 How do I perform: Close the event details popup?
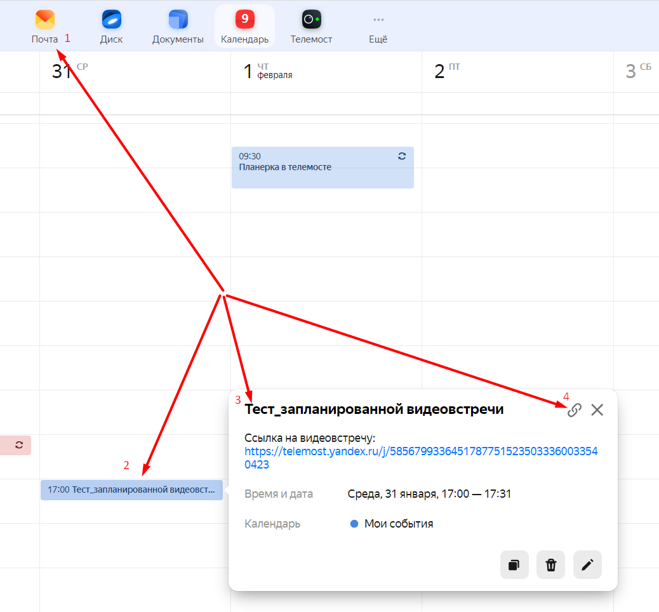tap(597, 410)
